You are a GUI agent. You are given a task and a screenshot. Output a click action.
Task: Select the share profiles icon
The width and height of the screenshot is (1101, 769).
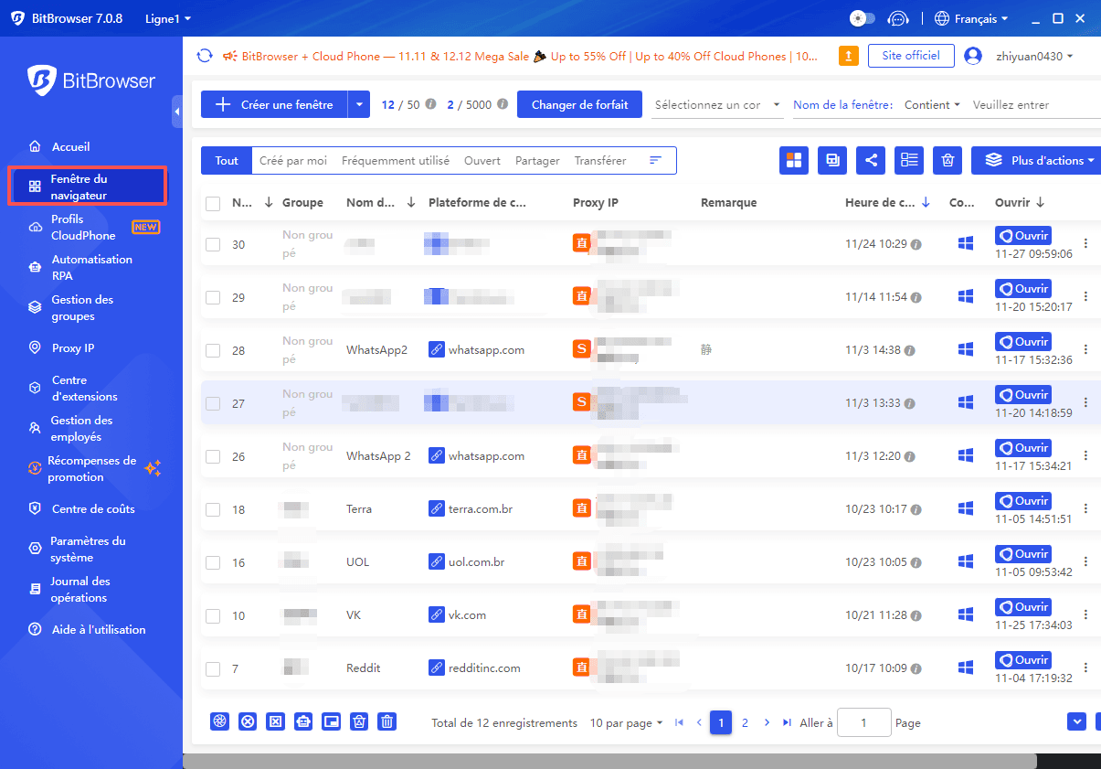coord(871,160)
